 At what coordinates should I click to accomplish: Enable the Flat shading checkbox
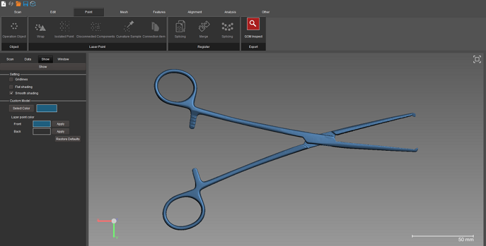point(12,87)
